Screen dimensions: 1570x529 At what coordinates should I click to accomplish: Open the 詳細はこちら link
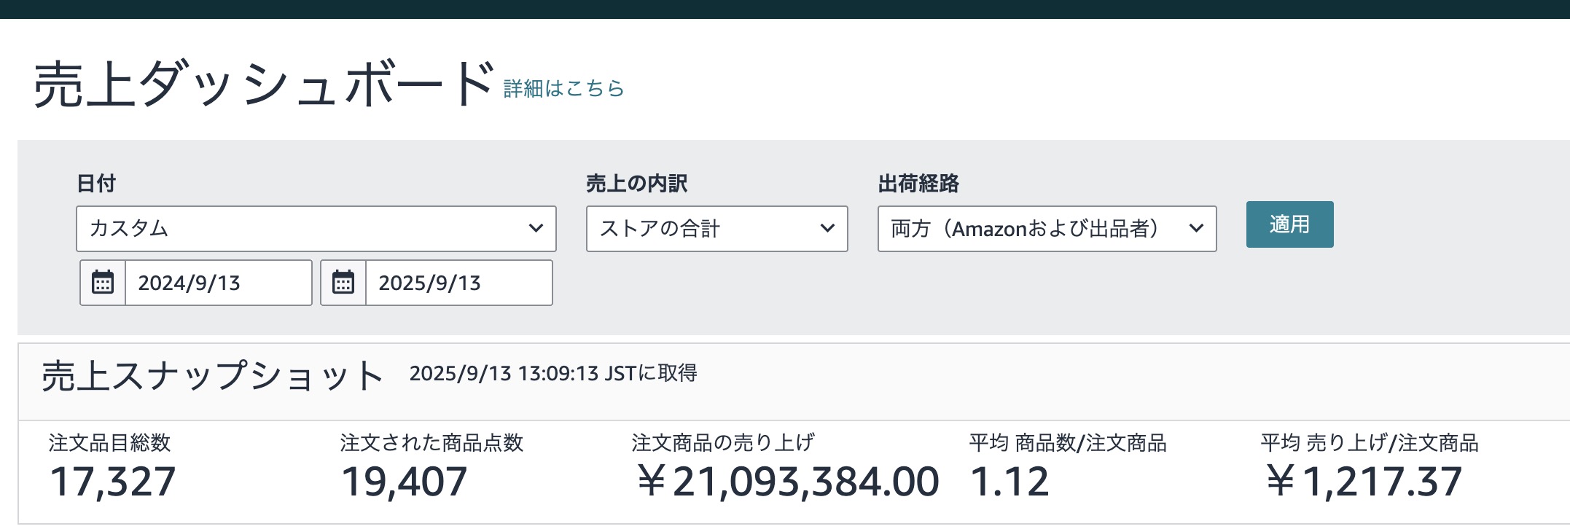tap(563, 88)
